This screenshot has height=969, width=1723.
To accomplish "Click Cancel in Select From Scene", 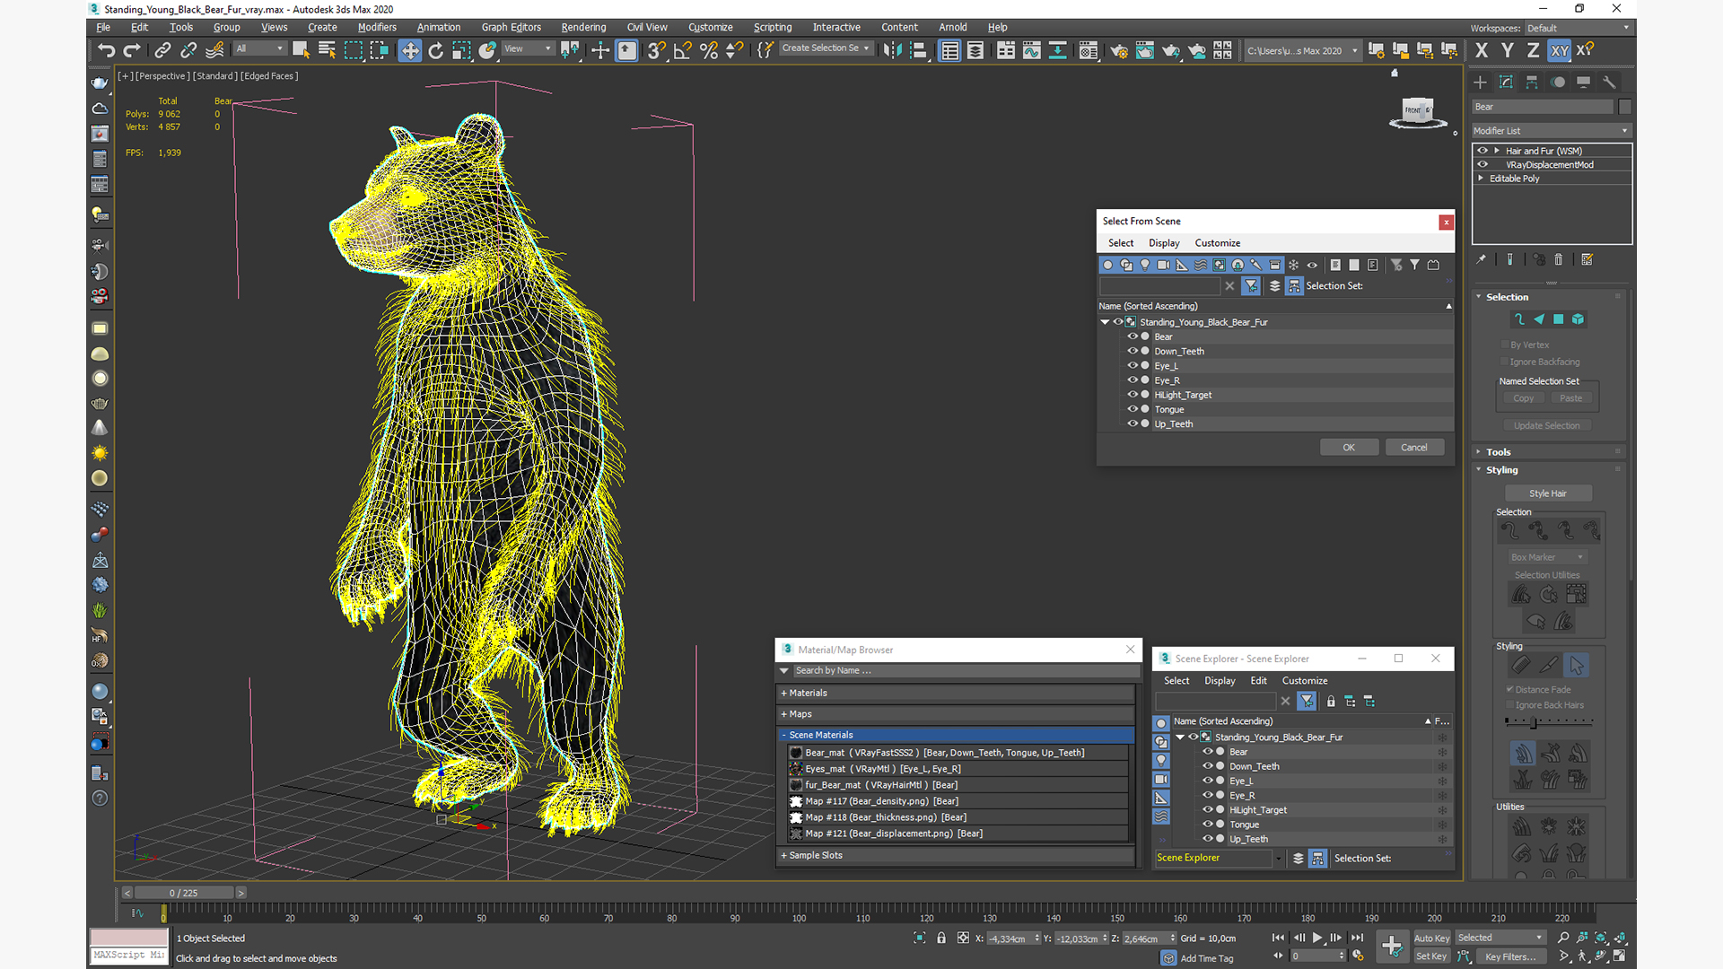I will 1414,447.
